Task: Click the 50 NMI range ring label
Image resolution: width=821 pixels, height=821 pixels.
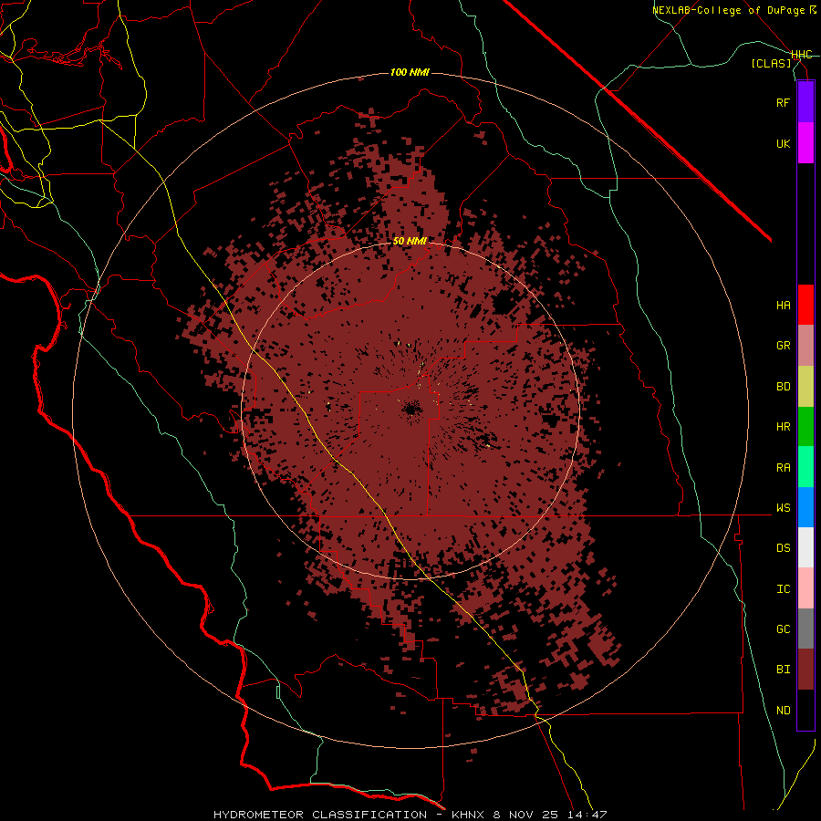Action: [410, 241]
